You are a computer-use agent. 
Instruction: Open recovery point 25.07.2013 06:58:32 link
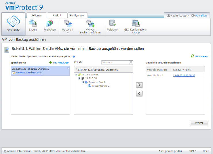[x=184, y=75]
